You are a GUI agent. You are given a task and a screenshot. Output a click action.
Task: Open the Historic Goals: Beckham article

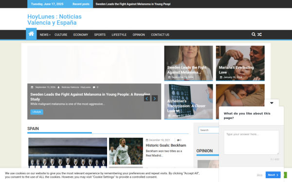(x=166, y=146)
